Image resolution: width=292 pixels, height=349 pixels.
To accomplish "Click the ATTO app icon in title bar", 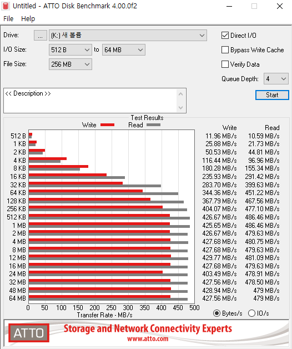I will (6, 6).
